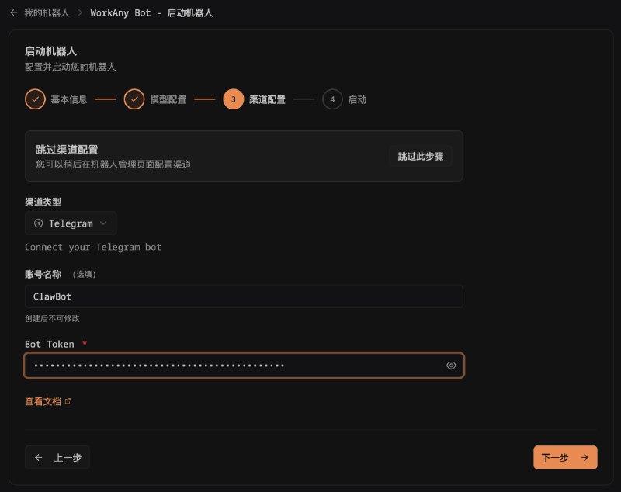Click 跳过此步骤 to skip channel setup
The image size is (621, 492).
point(420,155)
